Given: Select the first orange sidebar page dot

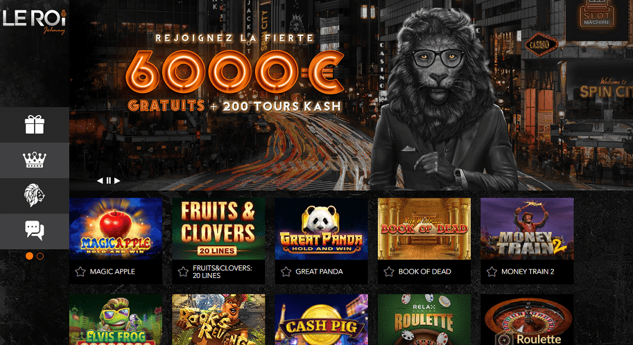Looking at the screenshot, I should pyautogui.click(x=29, y=256).
